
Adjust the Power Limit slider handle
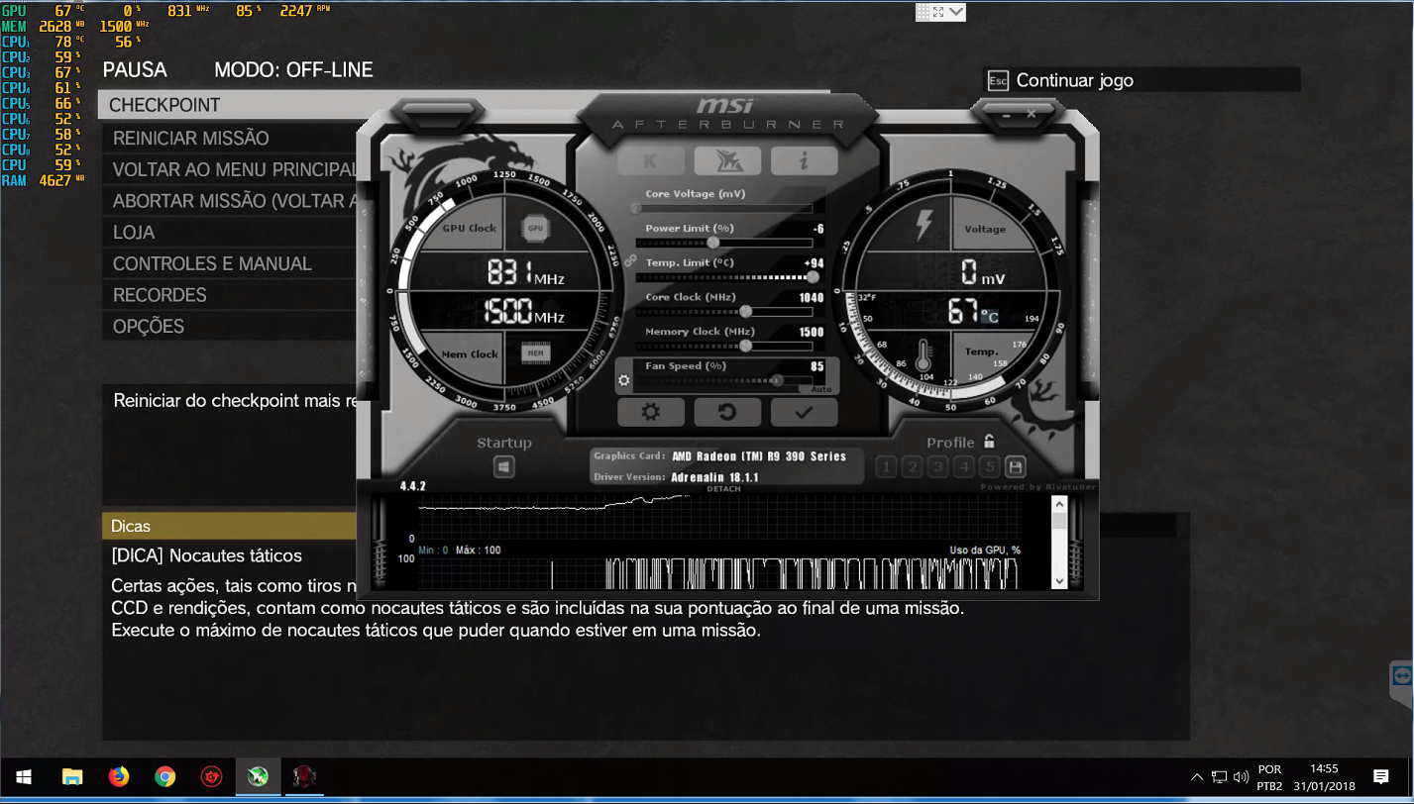click(712, 243)
